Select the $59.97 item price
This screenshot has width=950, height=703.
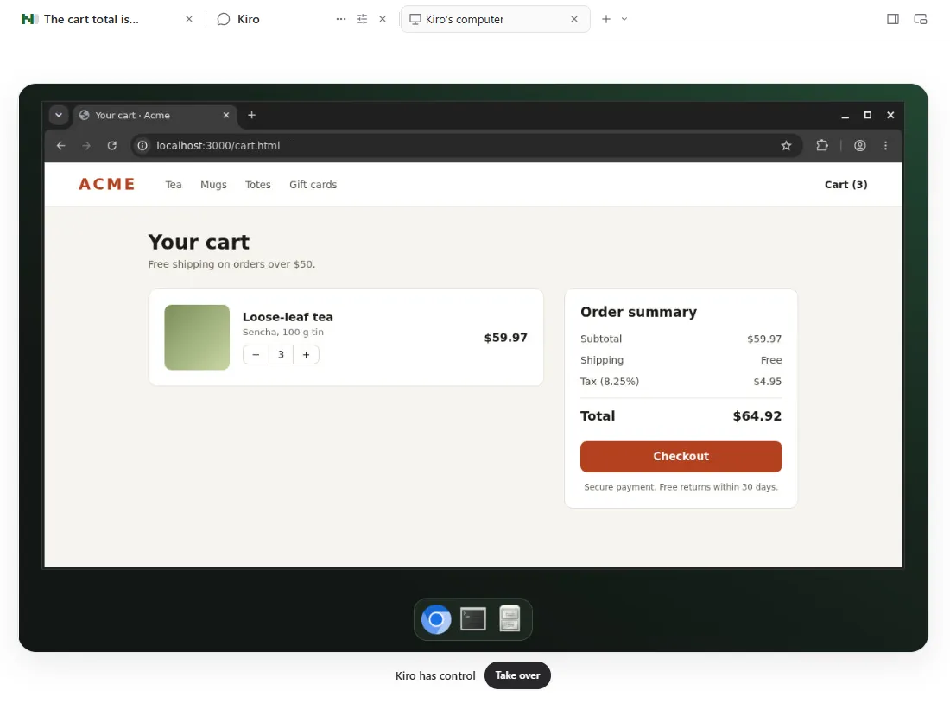tap(506, 338)
